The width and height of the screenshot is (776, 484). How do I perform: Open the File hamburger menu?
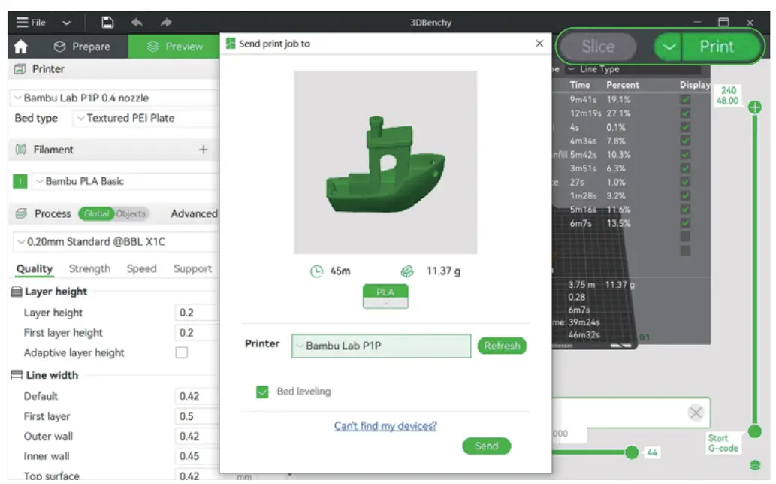30,23
